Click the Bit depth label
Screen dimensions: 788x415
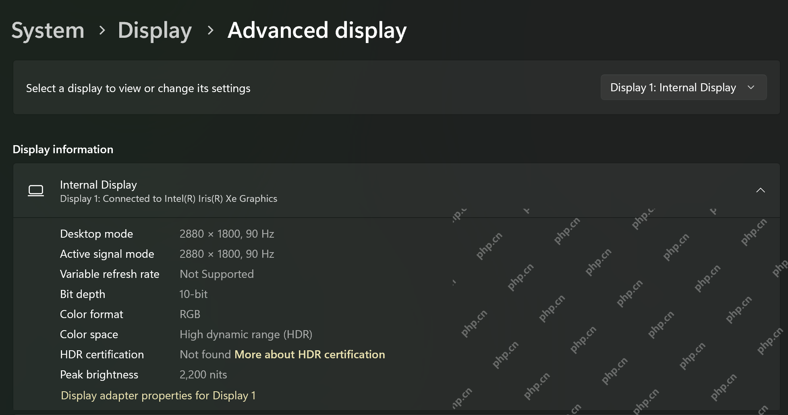coord(83,294)
